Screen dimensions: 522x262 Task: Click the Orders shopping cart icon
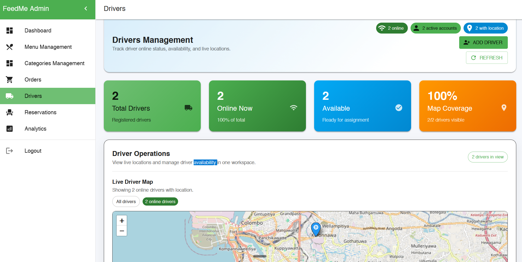[x=10, y=80]
